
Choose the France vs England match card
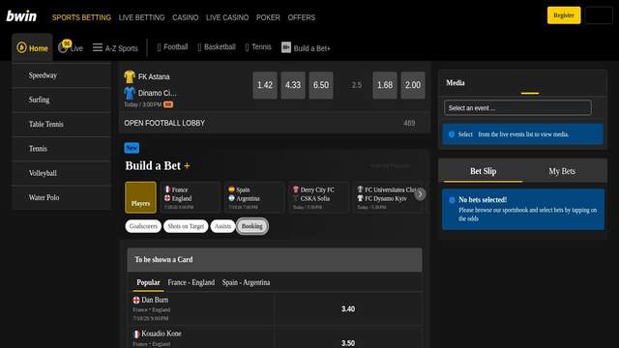click(x=191, y=197)
